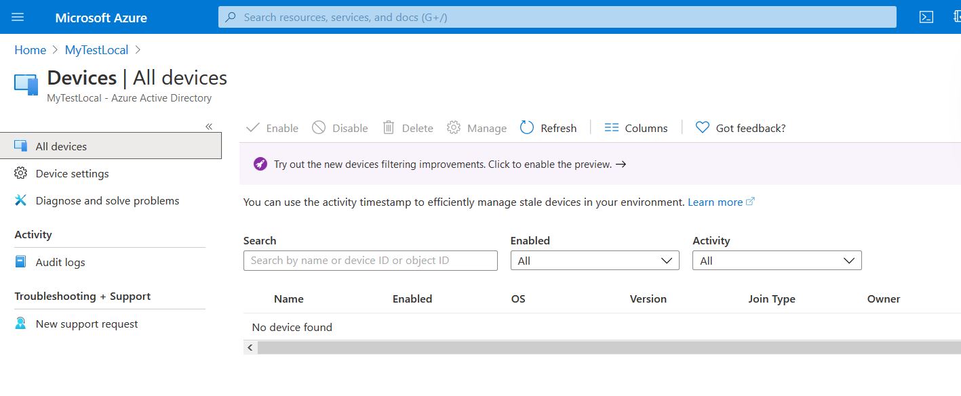961x396 pixels.
Task: Open the Enabled filter dropdown
Action: coord(594,260)
